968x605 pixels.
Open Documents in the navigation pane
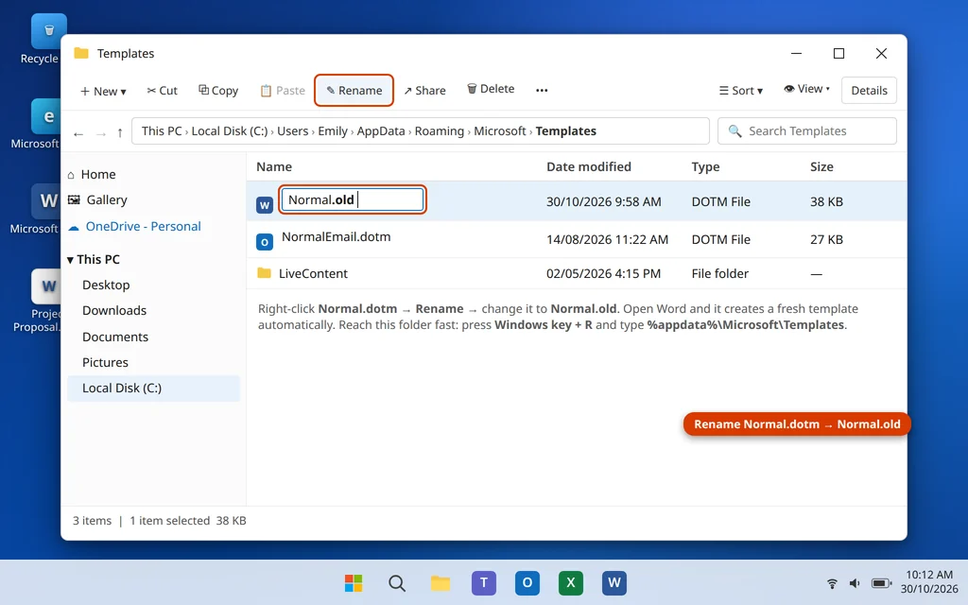[115, 337]
